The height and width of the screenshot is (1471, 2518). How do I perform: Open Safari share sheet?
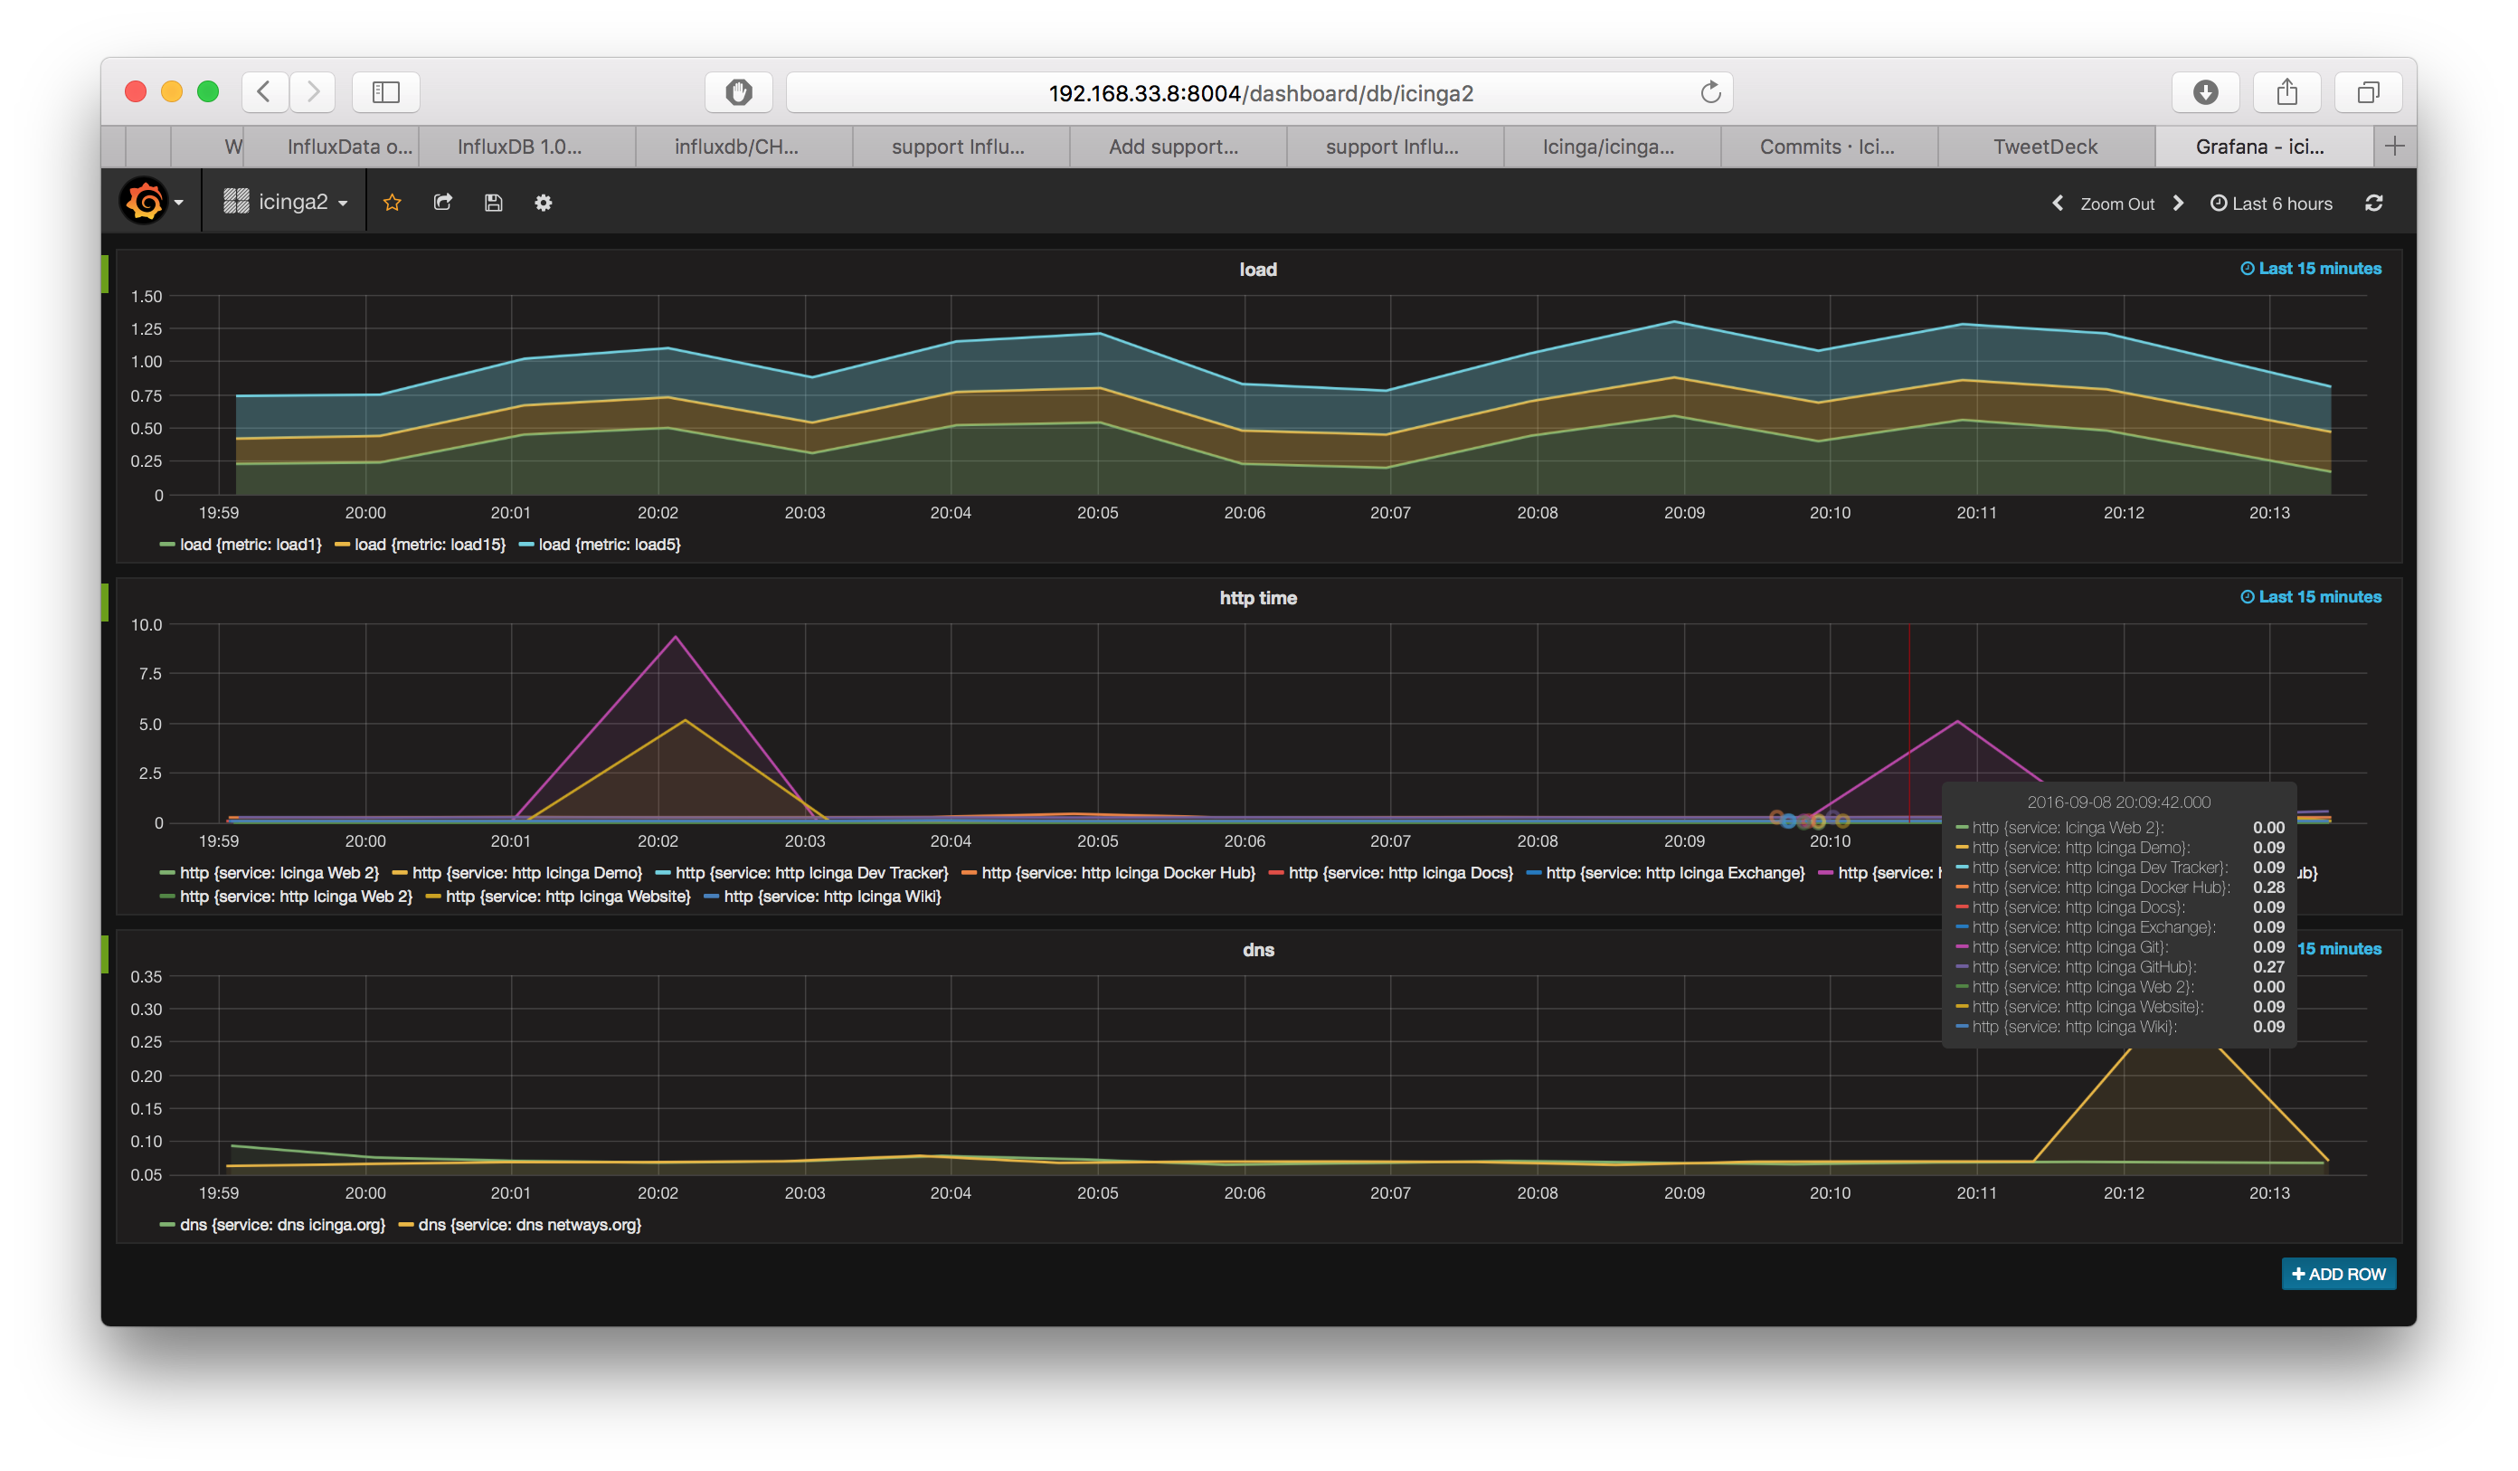(x=2287, y=92)
